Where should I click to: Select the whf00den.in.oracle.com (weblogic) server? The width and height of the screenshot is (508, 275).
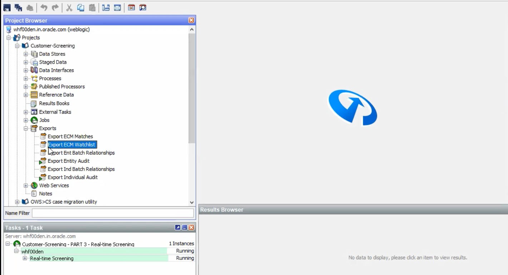click(52, 29)
